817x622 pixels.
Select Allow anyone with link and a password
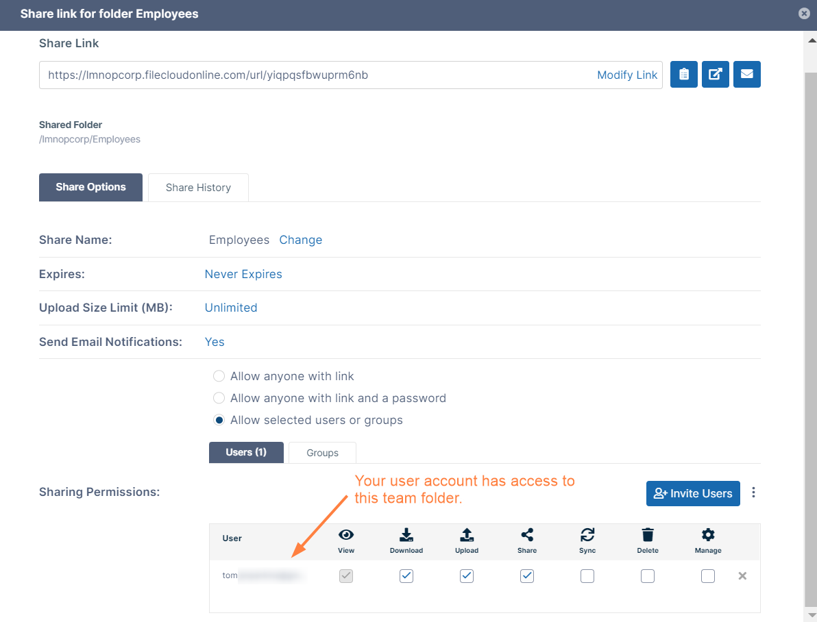pyautogui.click(x=219, y=398)
